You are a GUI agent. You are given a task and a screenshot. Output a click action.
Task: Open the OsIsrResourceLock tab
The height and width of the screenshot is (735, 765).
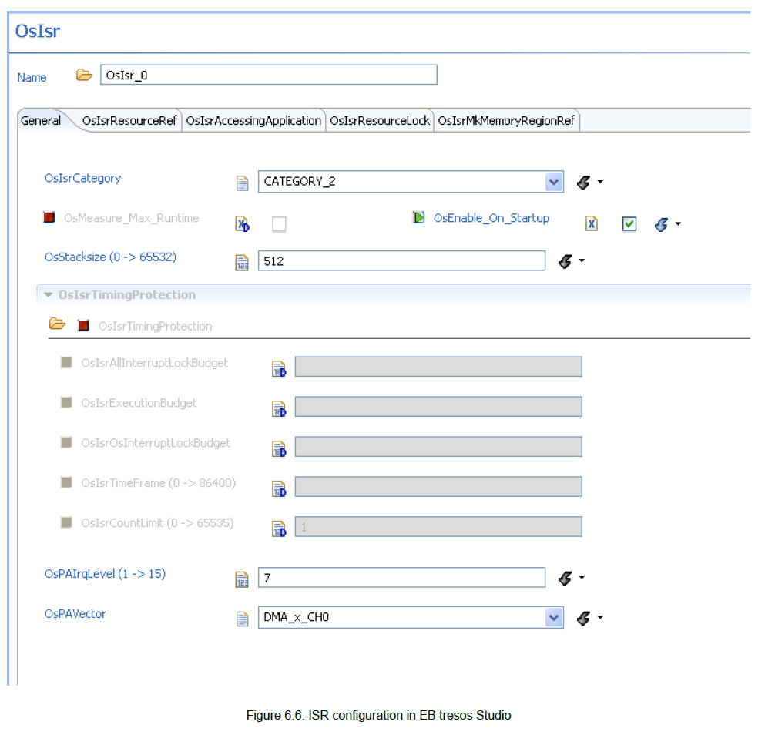pyautogui.click(x=380, y=120)
